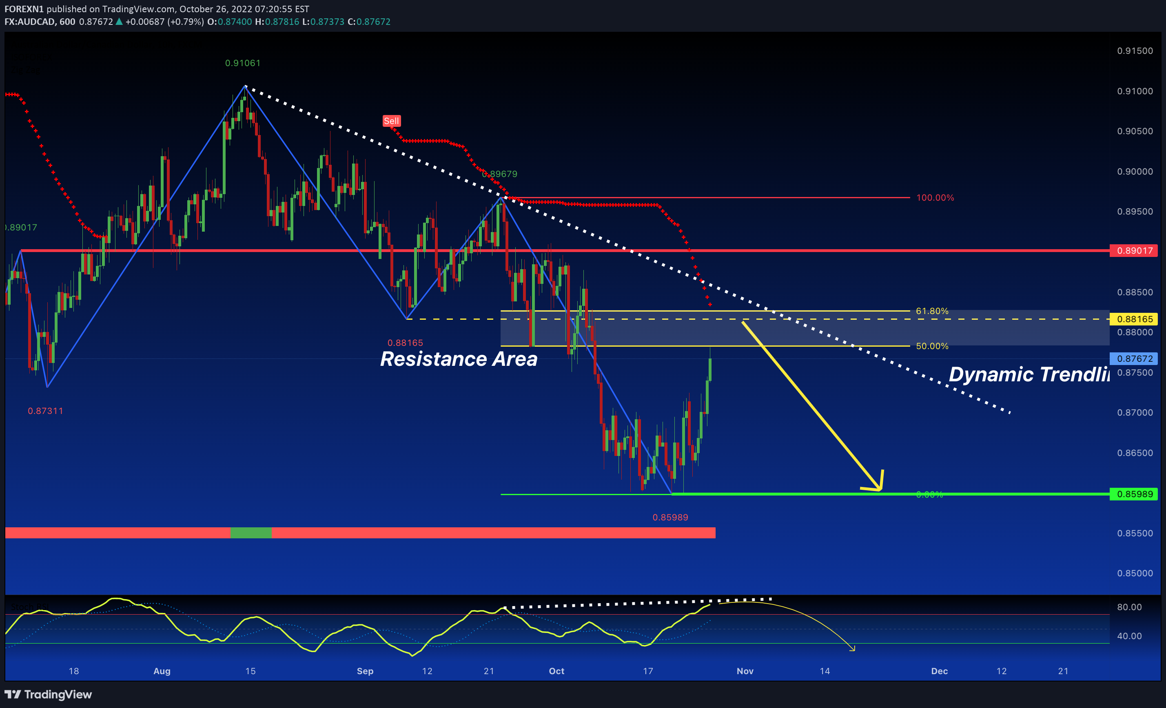Click the Nov label on time axis
The height and width of the screenshot is (708, 1166).
[x=745, y=671]
